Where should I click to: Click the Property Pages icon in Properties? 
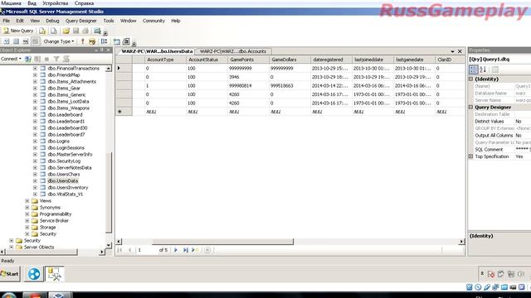point(494,70)
